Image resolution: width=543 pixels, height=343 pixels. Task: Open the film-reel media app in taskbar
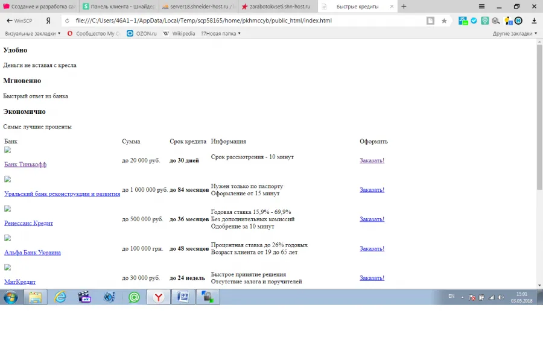109,297
